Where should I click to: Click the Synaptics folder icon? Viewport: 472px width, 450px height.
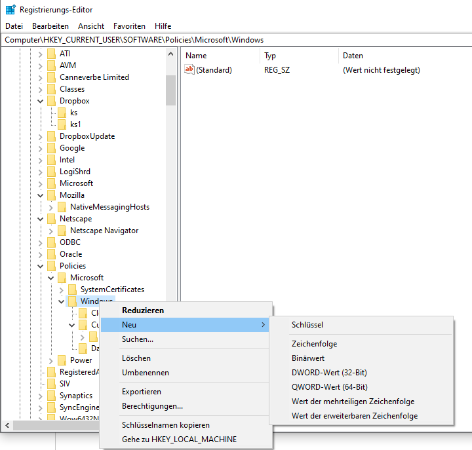click(52, 396)
